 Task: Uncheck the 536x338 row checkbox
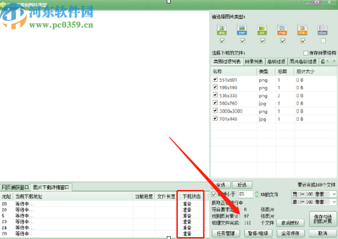(x=215, y=95)
